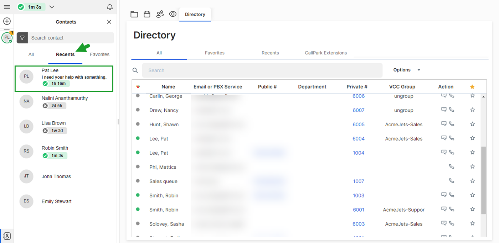Close the Contacts panel
This screenshot has height=243, width=499.
coord(109,22)
